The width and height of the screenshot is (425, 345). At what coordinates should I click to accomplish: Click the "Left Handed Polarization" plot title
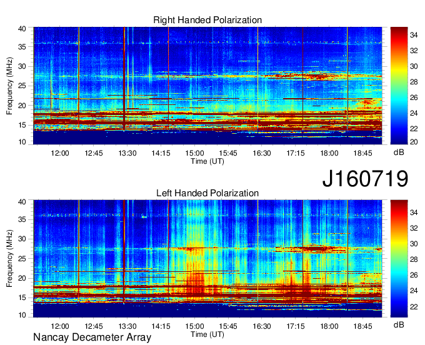[207, 193]
